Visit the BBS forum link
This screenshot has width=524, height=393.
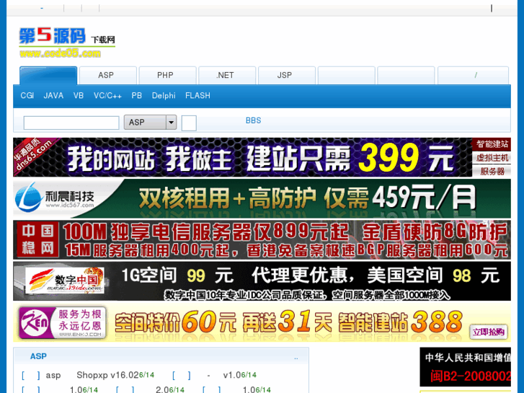[x=253, y=120]
